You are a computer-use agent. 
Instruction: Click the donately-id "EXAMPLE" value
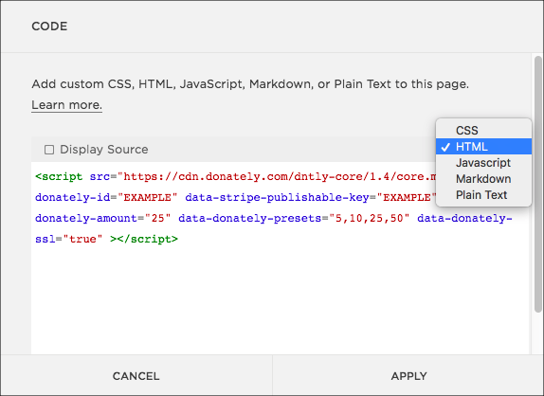pyautogui.click(x=148, y=198)
